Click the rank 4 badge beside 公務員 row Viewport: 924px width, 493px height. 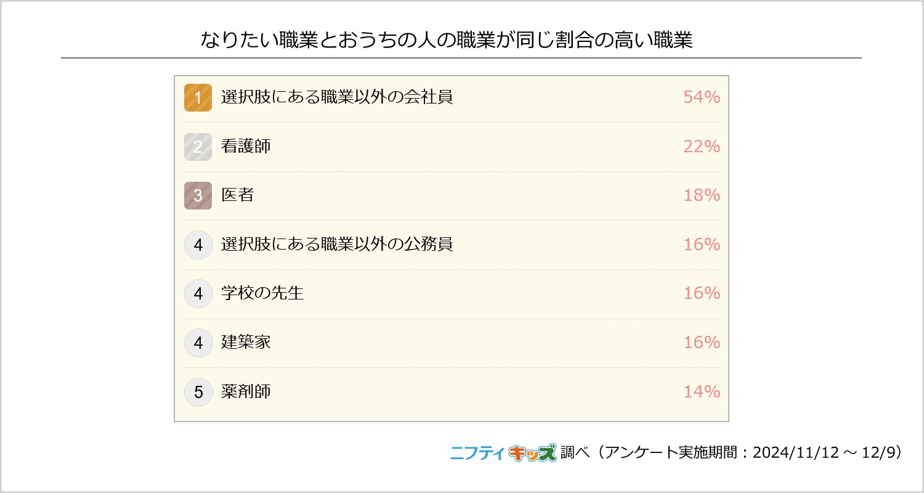tap(198, 245)
